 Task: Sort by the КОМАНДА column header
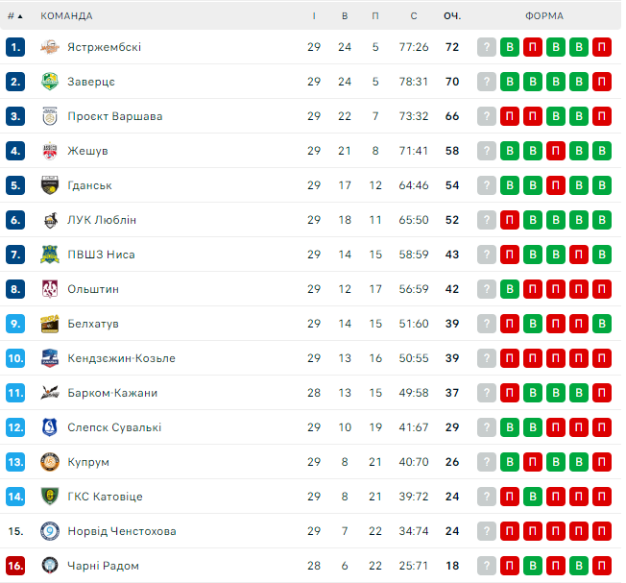pos(67,16)
